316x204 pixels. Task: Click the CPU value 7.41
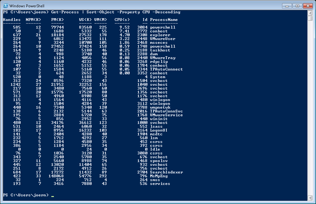(125, 31)
